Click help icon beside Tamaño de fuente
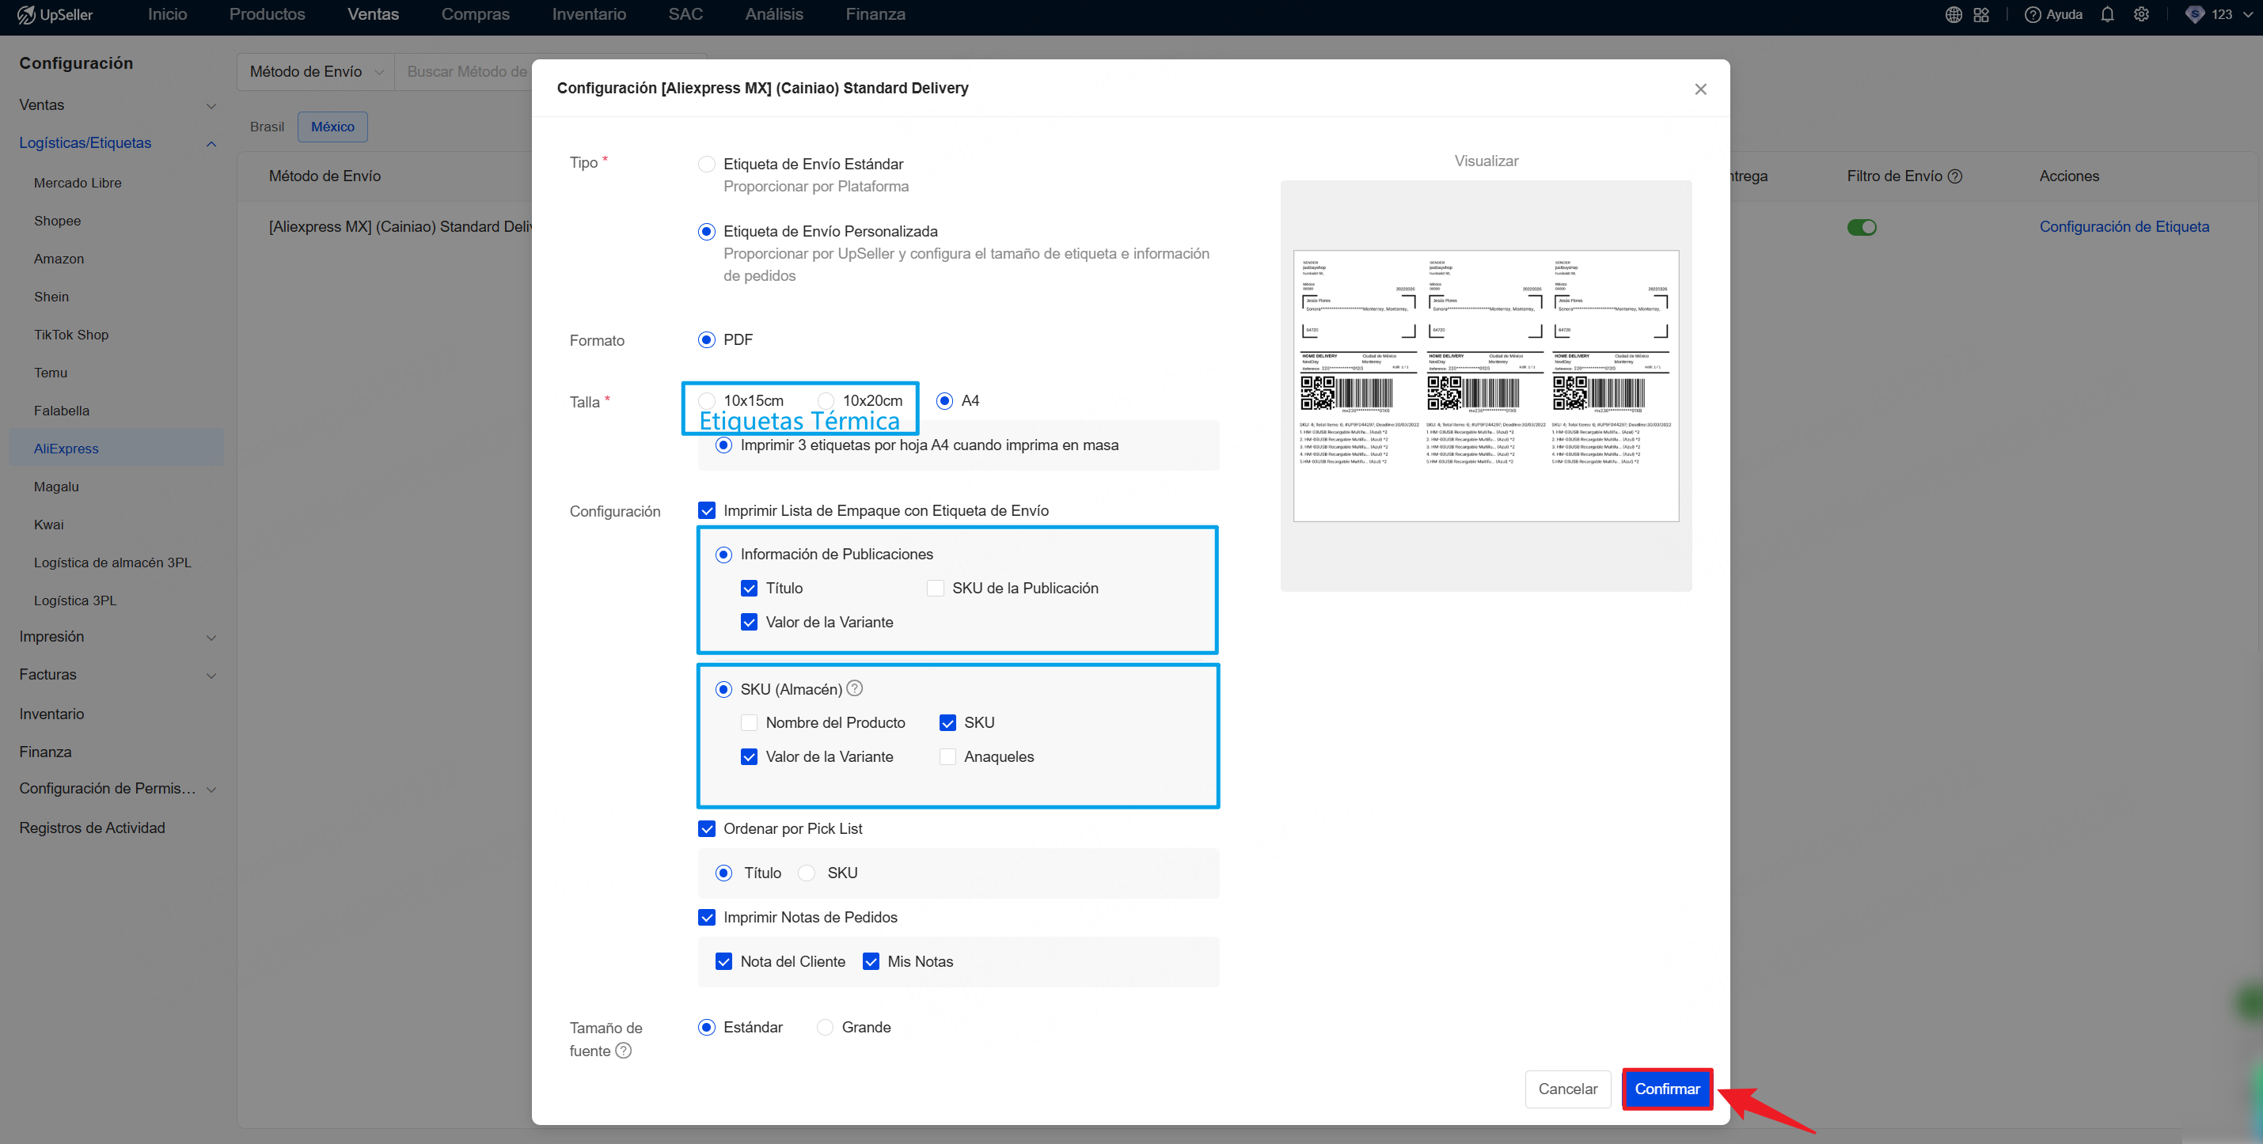2263x1144 pixels. point(623,1050)
